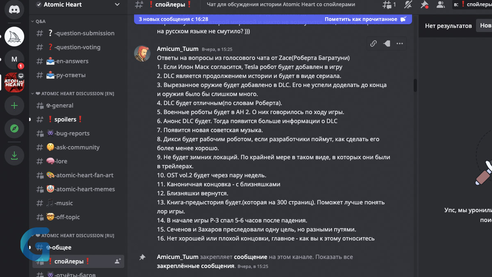Viewport: 492px width, 277px height.
Task: Expand the Atomic Heart server dropdown
Action: [117, 5]
